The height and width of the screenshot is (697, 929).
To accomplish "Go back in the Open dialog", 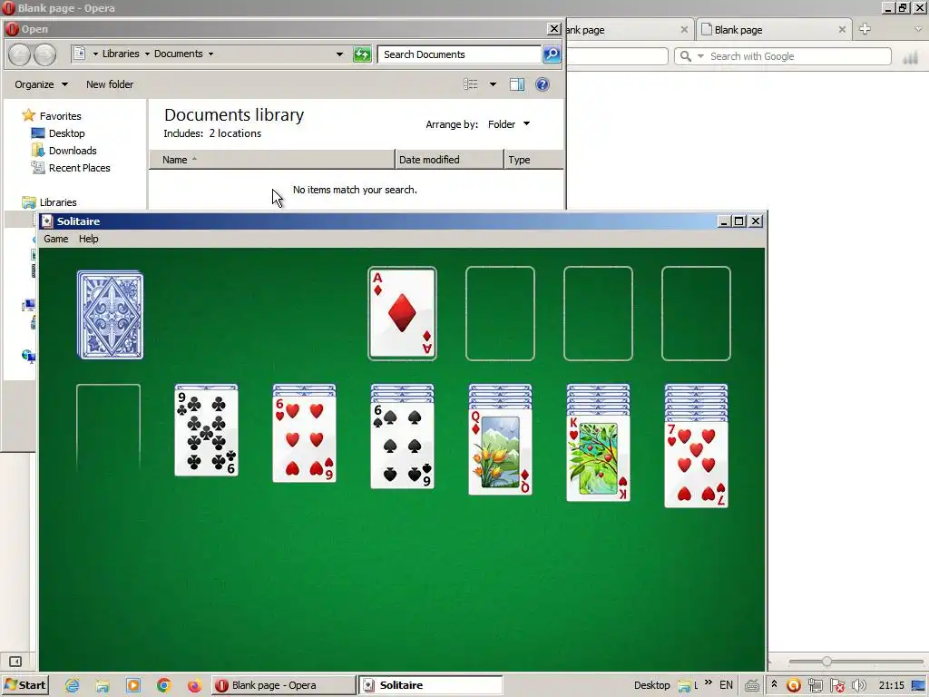I will (20, 54).
